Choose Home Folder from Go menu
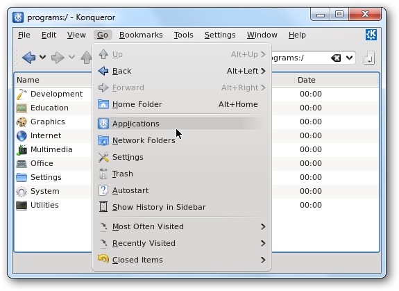This screenshot has height=291, width=399. (182, 104)
